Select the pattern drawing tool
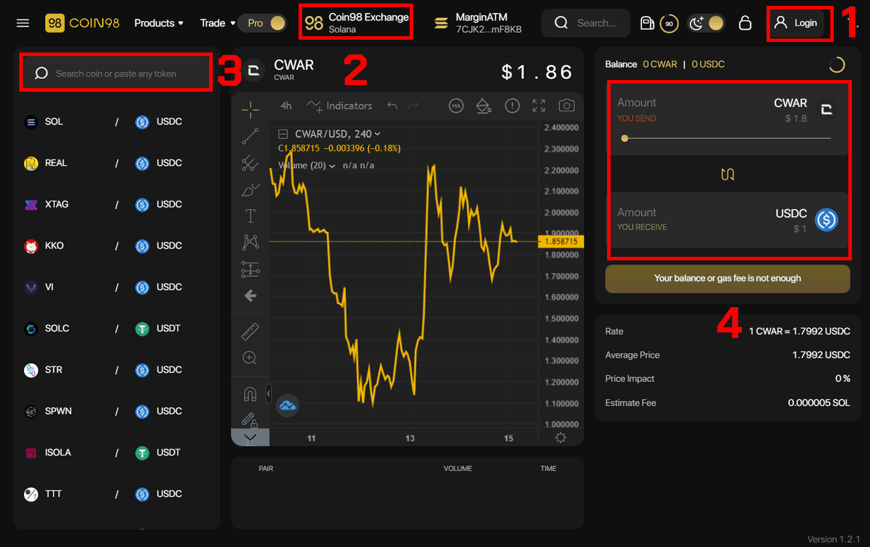Image resolution: width=870 pixels, height=547 pixels. pos(250,242)
